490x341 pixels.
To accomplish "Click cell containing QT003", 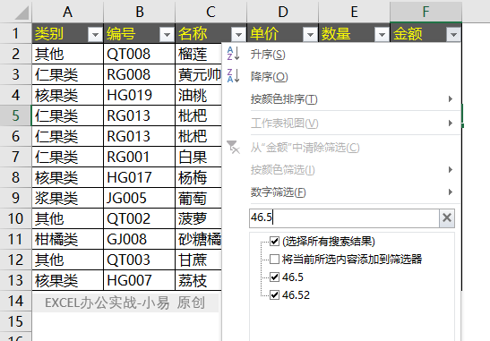I will (140, 260).
